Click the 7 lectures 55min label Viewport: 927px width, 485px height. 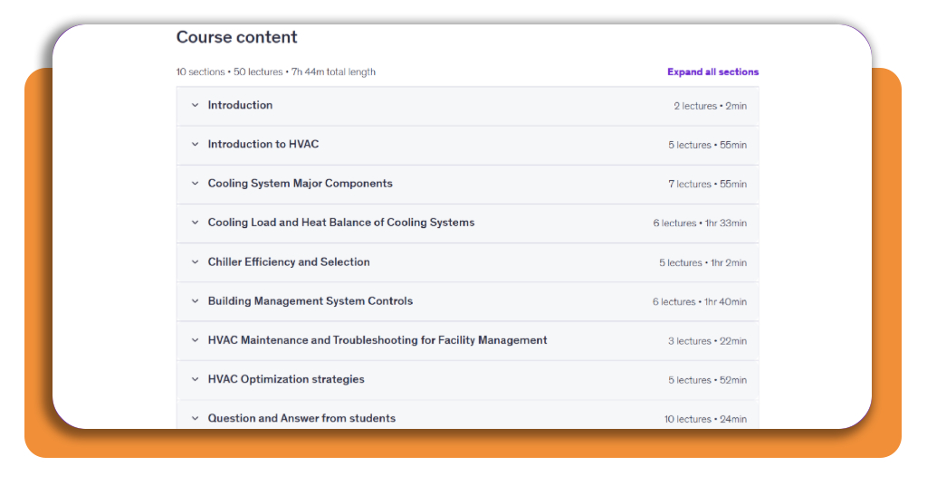coord(707,185)
